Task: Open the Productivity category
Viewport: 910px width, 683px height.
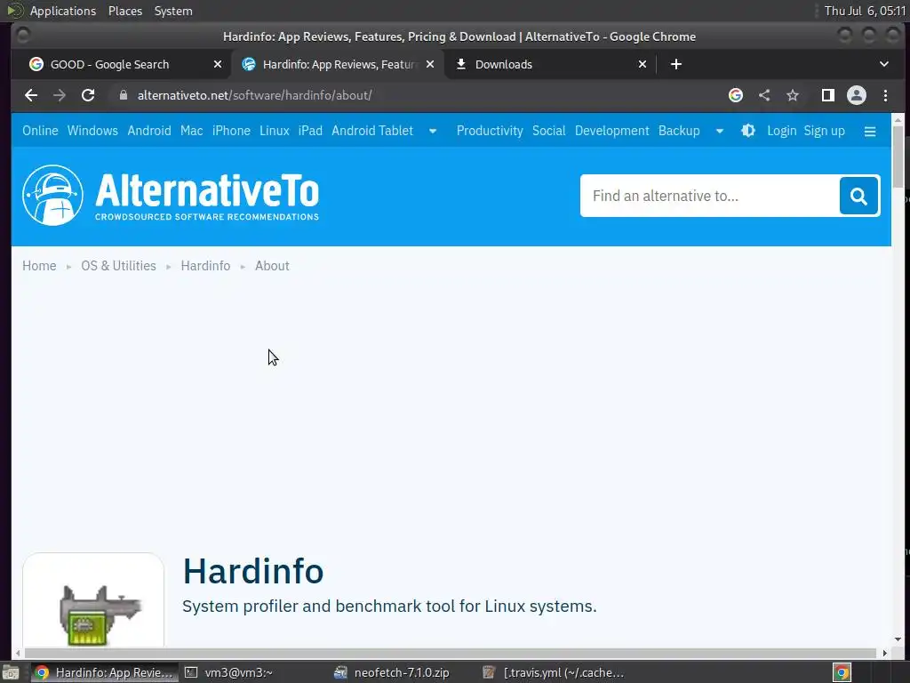Action: tap(490, 131)
